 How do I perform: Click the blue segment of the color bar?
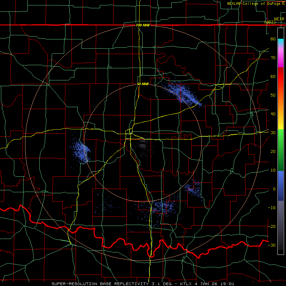pyautogui.click(x=281, y=186)
